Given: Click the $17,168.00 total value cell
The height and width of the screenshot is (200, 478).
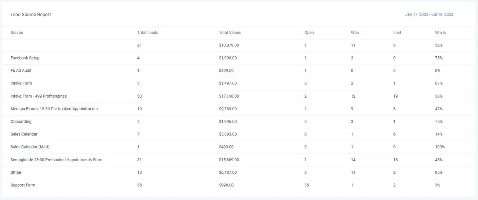Looking at the screenshot, I should point(229,96).
